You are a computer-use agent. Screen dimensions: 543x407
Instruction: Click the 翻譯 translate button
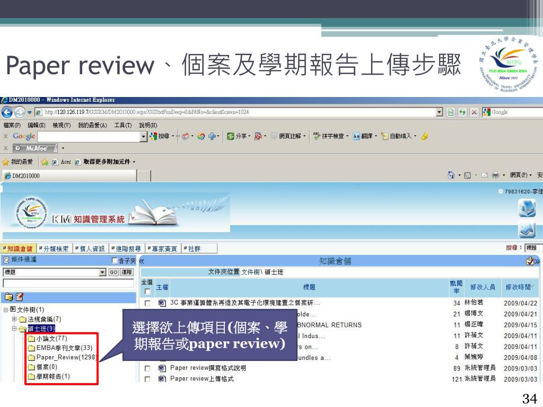coord(363,136)
